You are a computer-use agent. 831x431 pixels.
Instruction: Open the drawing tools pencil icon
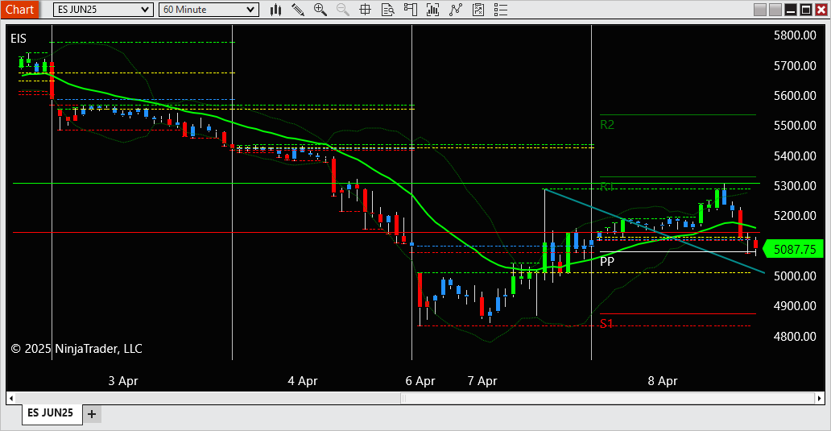[x=298, y=10]
